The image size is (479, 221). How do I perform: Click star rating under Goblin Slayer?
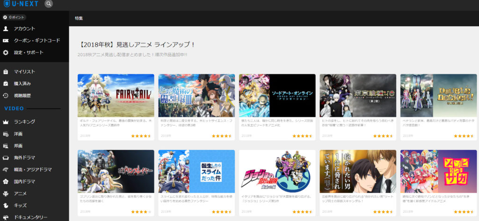pyautogui.click(x=141, y=212)
